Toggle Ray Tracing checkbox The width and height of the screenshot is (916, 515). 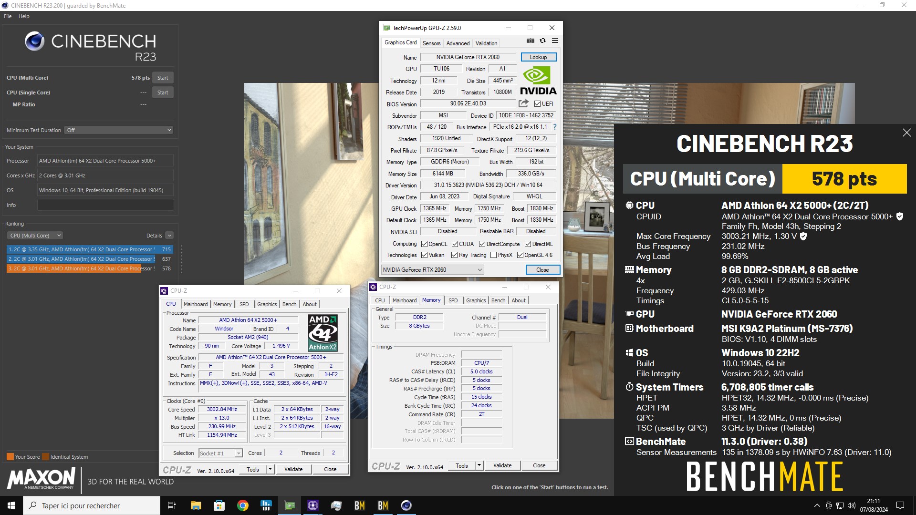pyautogui.click(x=454, y=255)
